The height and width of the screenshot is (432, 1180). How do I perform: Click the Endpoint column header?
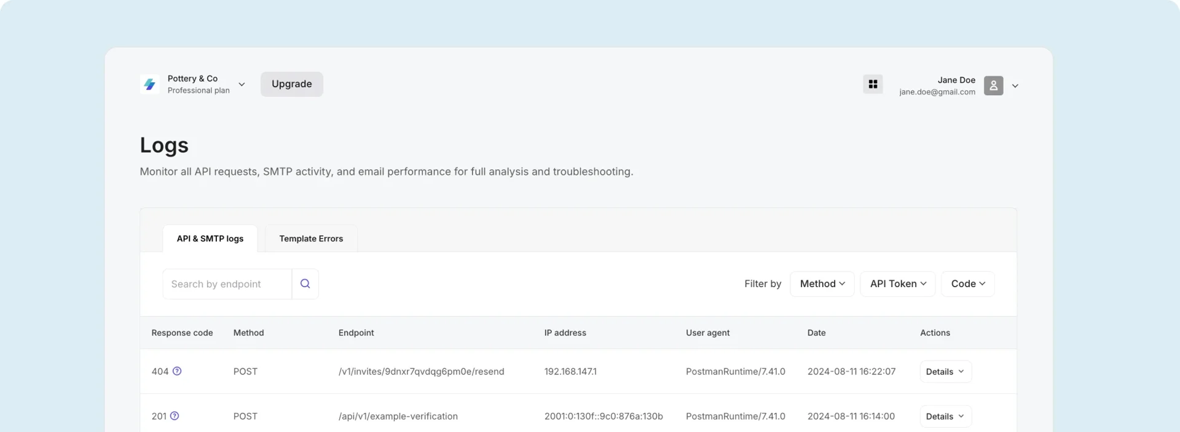(356, 333)
